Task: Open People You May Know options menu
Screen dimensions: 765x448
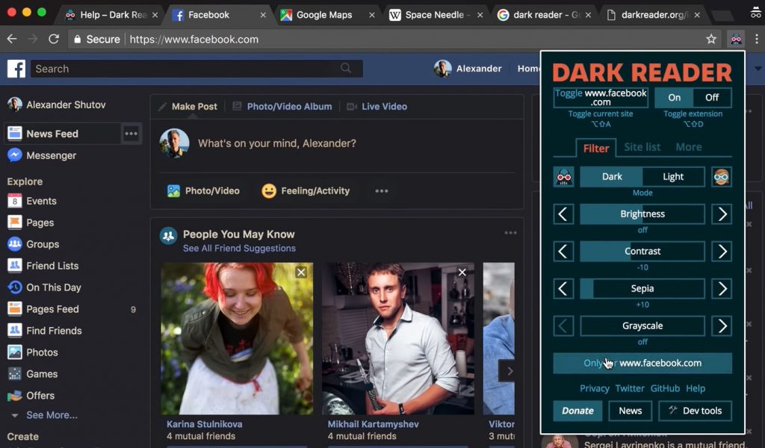Action: [x=510, y=234]
